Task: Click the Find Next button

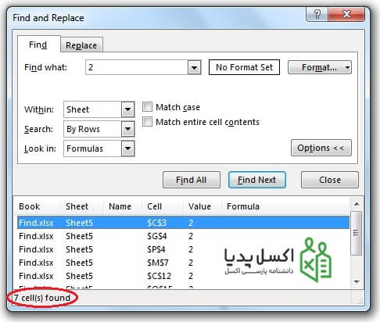Action: (257, 180)
